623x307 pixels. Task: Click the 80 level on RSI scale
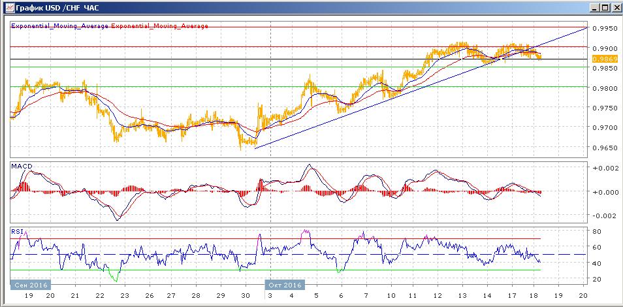pyautogui.click(x=598, y=231)
